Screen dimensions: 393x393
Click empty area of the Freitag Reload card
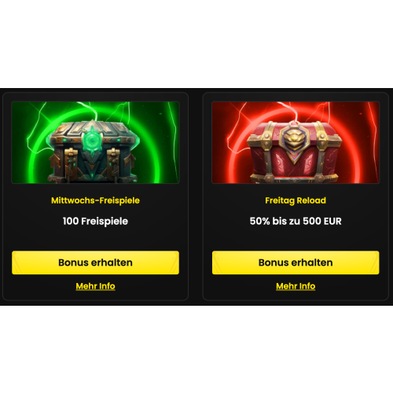click(x=296, y=238)
